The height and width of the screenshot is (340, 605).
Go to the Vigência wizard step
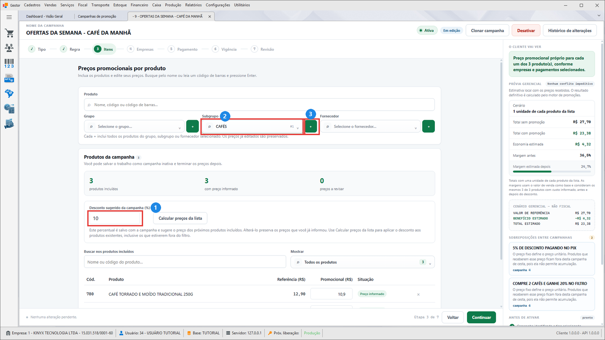click(225, 49)
